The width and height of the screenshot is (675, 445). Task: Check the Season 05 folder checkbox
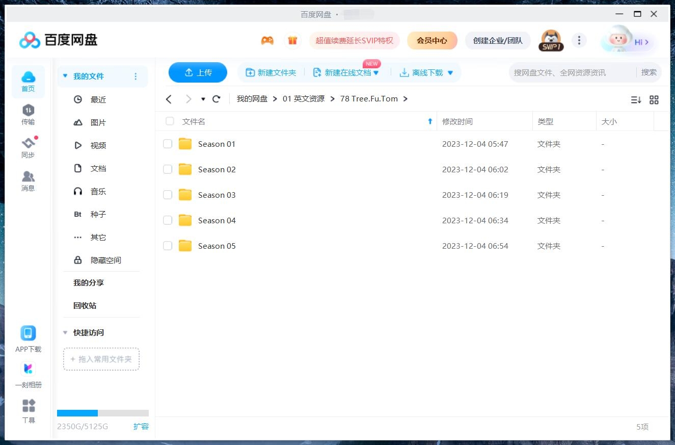168,246
